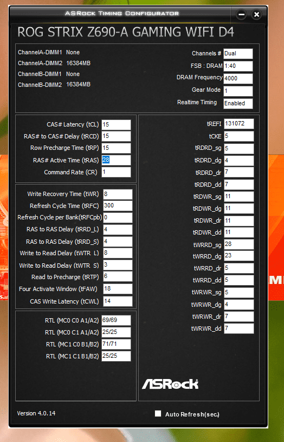The width and height of the screenshot is (284, 442).
Task: Click the ROG STRIX Z690-A GAMING WIFI D4 title
Action: click(x=126, y=32)
